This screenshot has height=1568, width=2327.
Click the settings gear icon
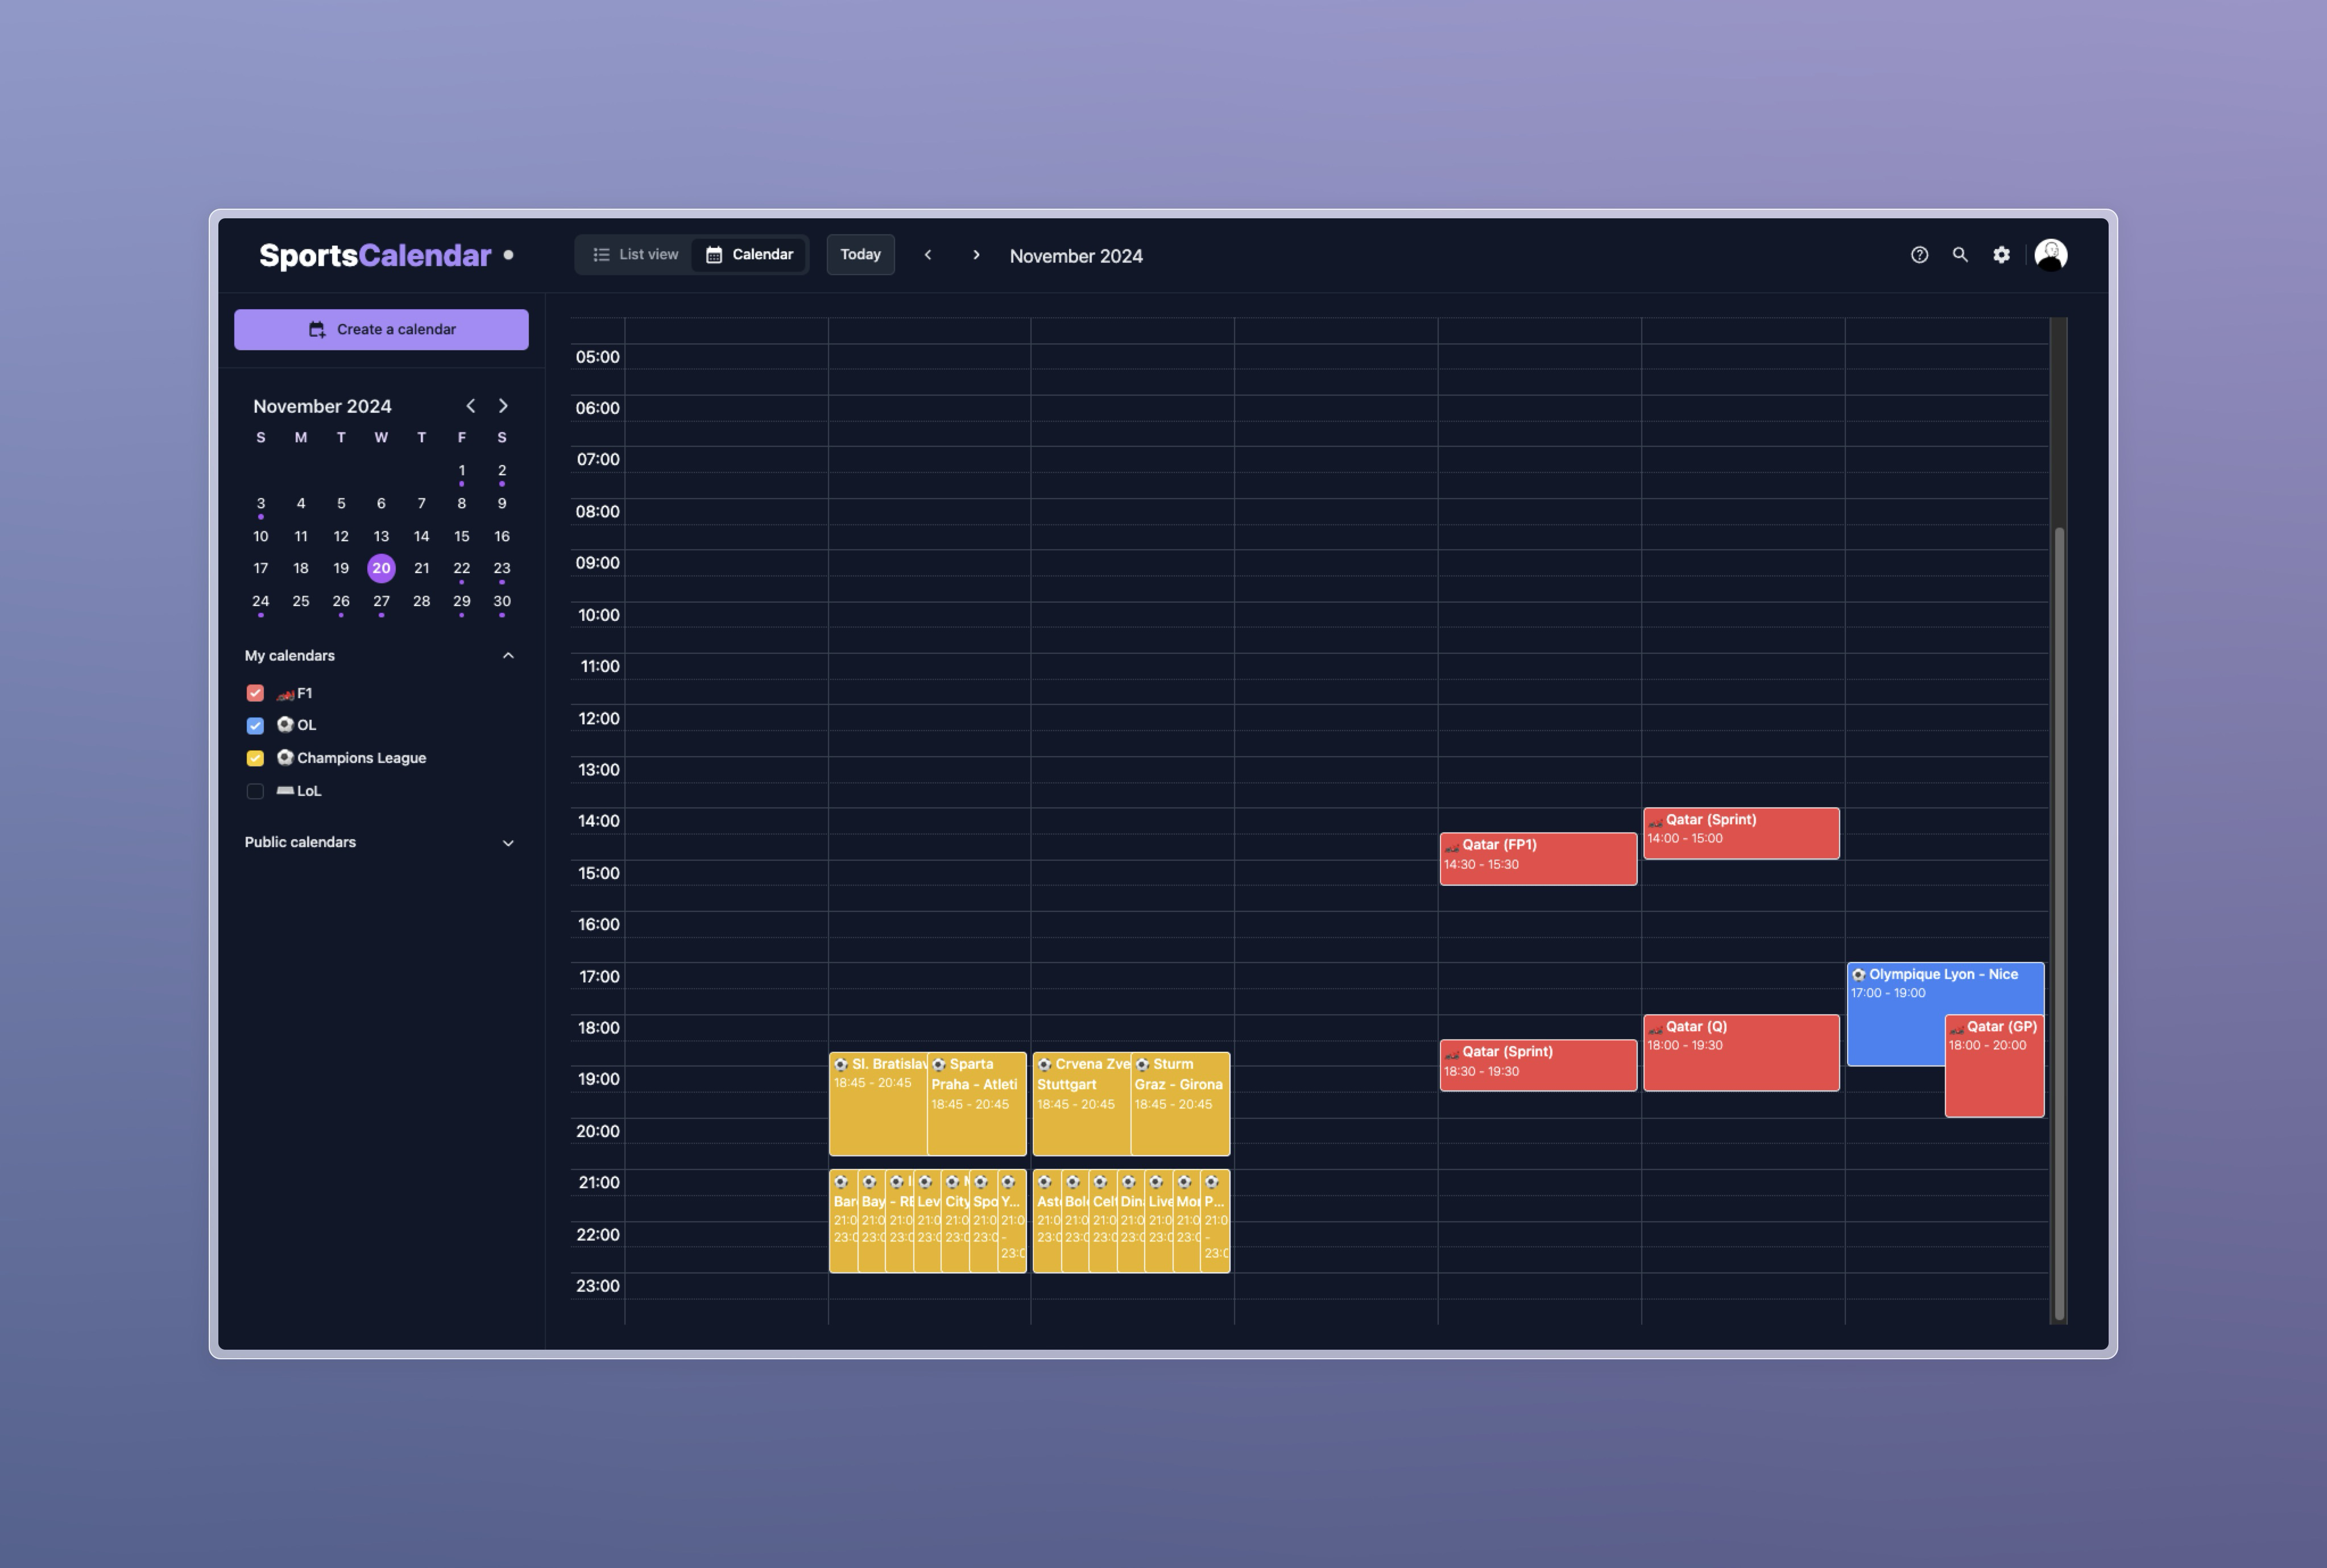point(2002,257)
